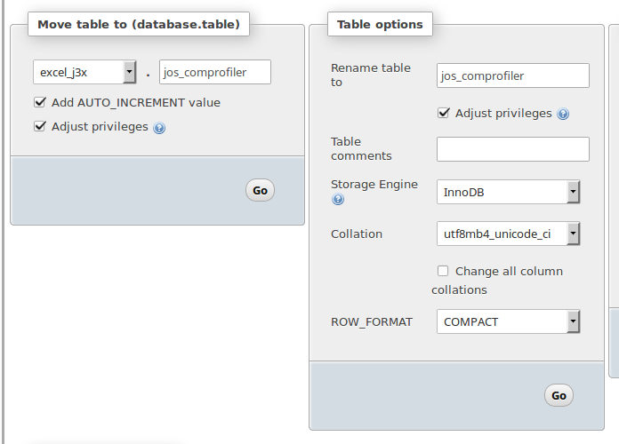
Task: Focus the Rename table to field
Action: pos(513,75)
